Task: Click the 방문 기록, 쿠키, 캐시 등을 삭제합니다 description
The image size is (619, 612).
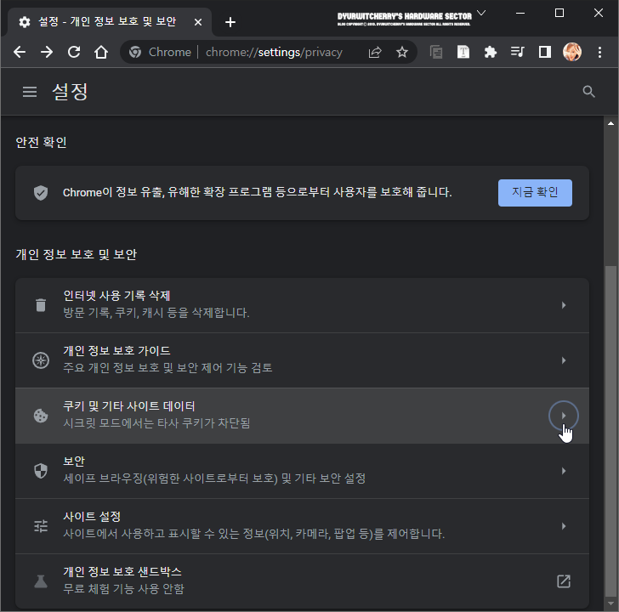Action: point(156,313)
